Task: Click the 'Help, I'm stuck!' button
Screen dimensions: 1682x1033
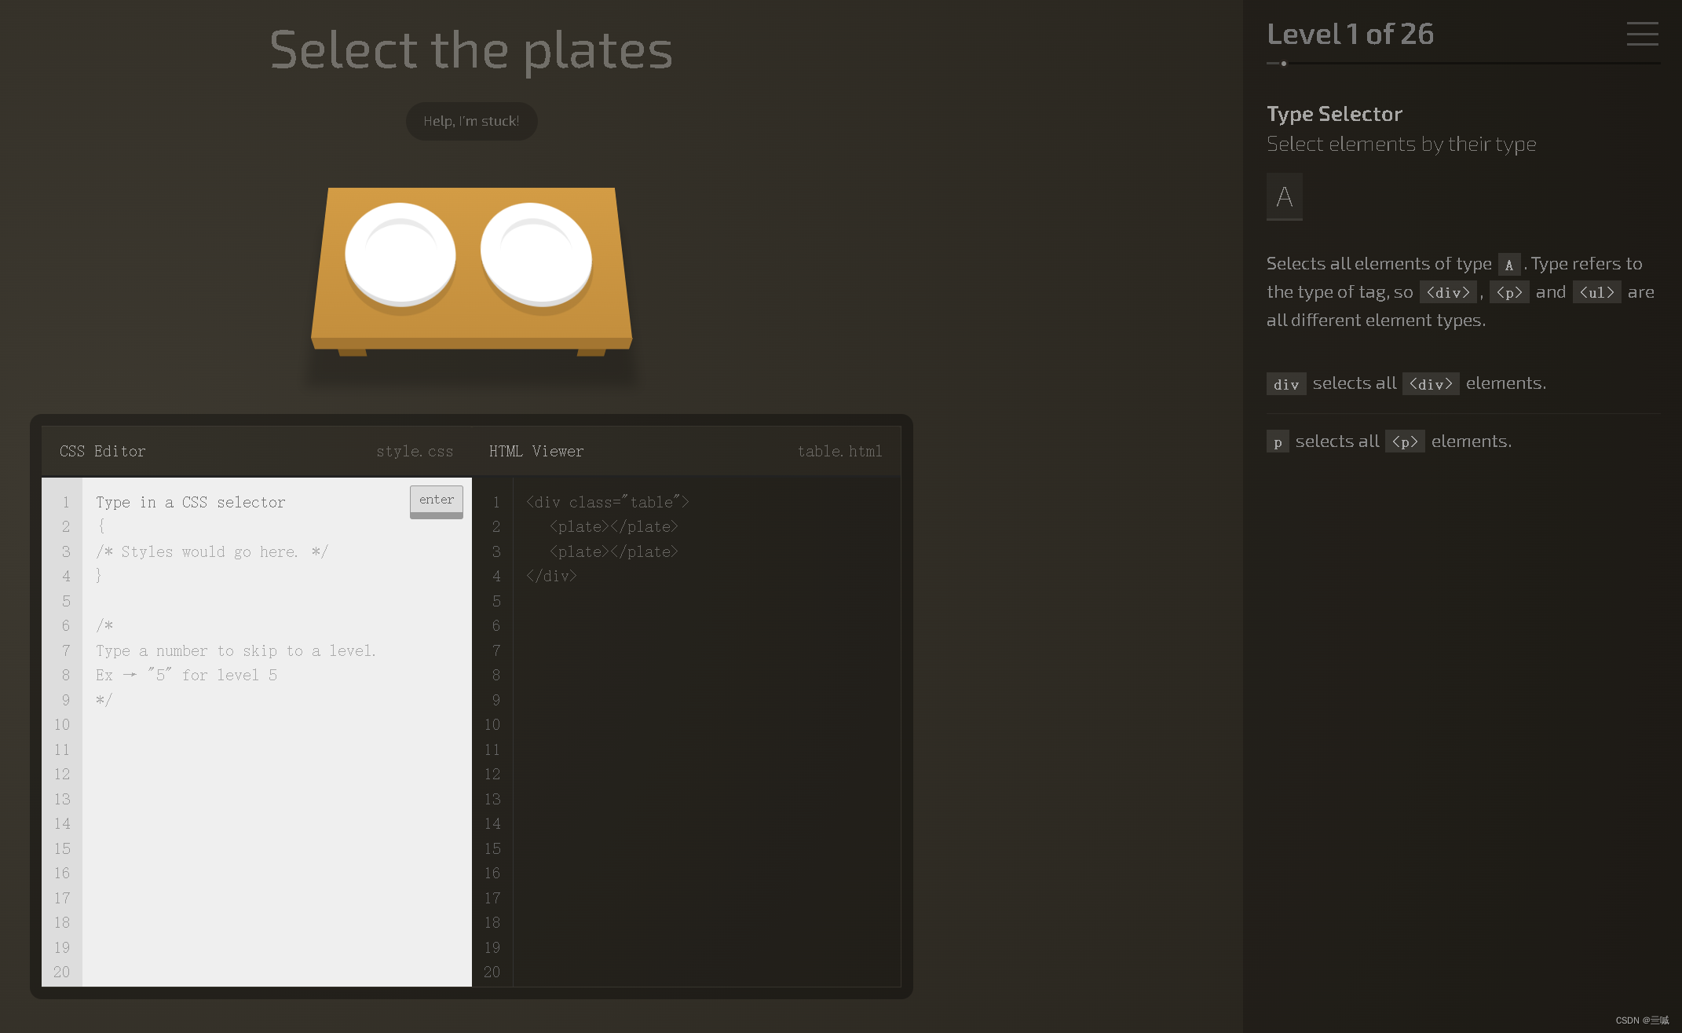Action: (471, 121)
